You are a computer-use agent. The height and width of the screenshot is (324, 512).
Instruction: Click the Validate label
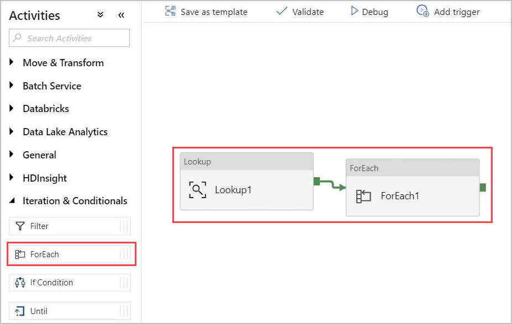click(308, 12)
